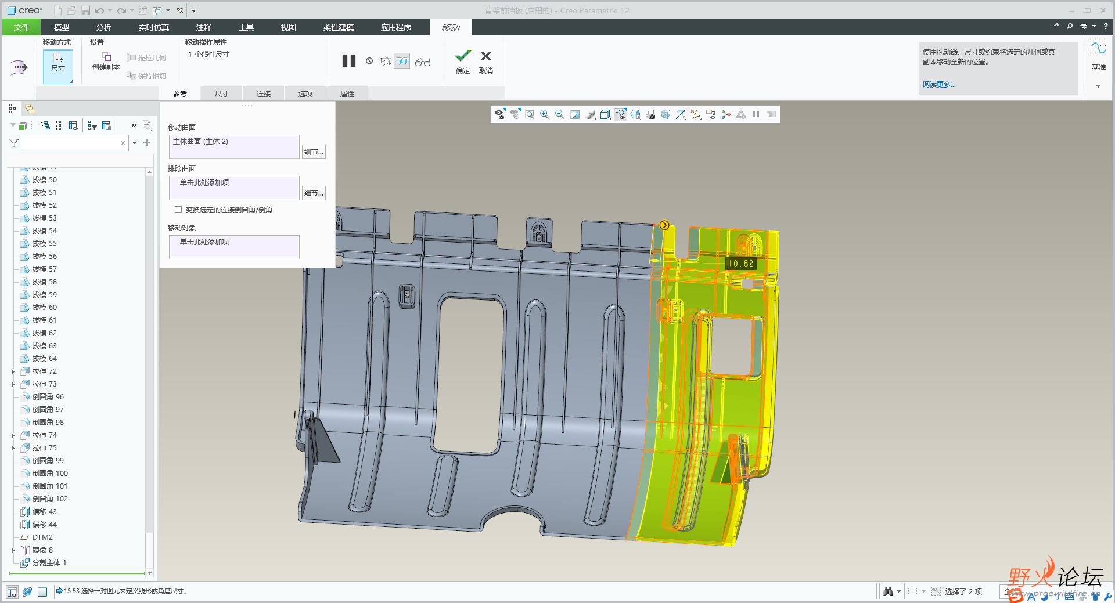Image resolution: width=1115 pixels, height=603 pixels.
Task: Click 细节... button next to 移动曲面
Action: tap(314, 151)
